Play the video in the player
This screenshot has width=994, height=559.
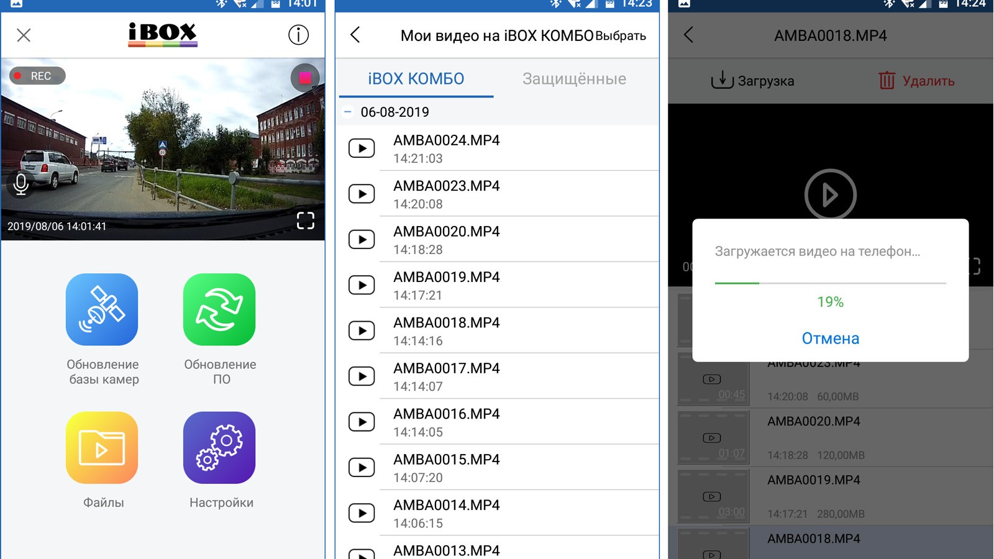click(x=831, y=194)
